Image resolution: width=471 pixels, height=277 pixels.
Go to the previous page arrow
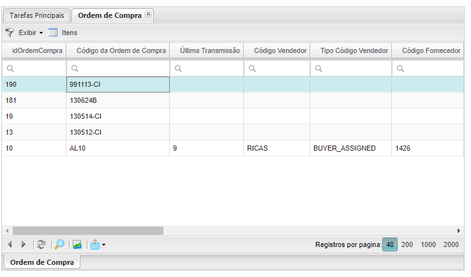[10, 244]
